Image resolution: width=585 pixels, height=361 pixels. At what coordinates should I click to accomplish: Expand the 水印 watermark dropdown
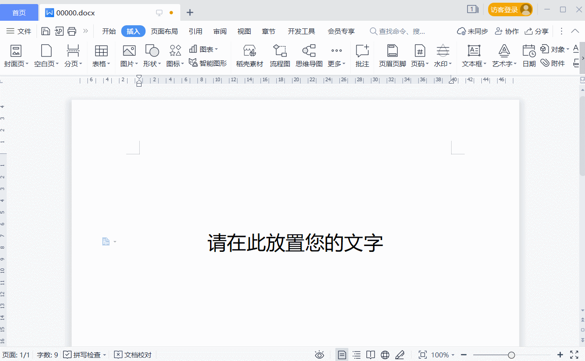[443, 64]
